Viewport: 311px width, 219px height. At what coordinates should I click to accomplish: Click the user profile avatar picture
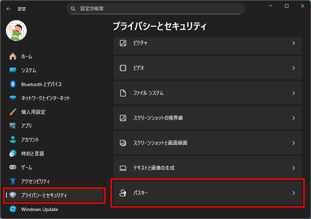(x=16, y=30)
